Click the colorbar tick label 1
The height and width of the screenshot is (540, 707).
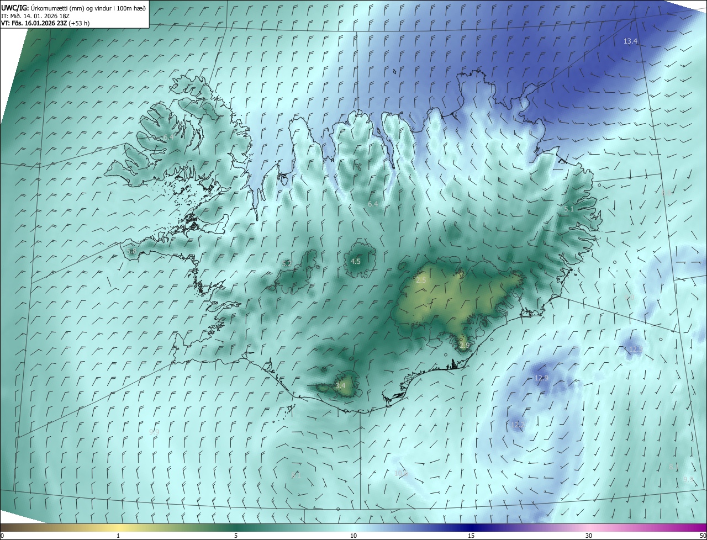point(118,536)
